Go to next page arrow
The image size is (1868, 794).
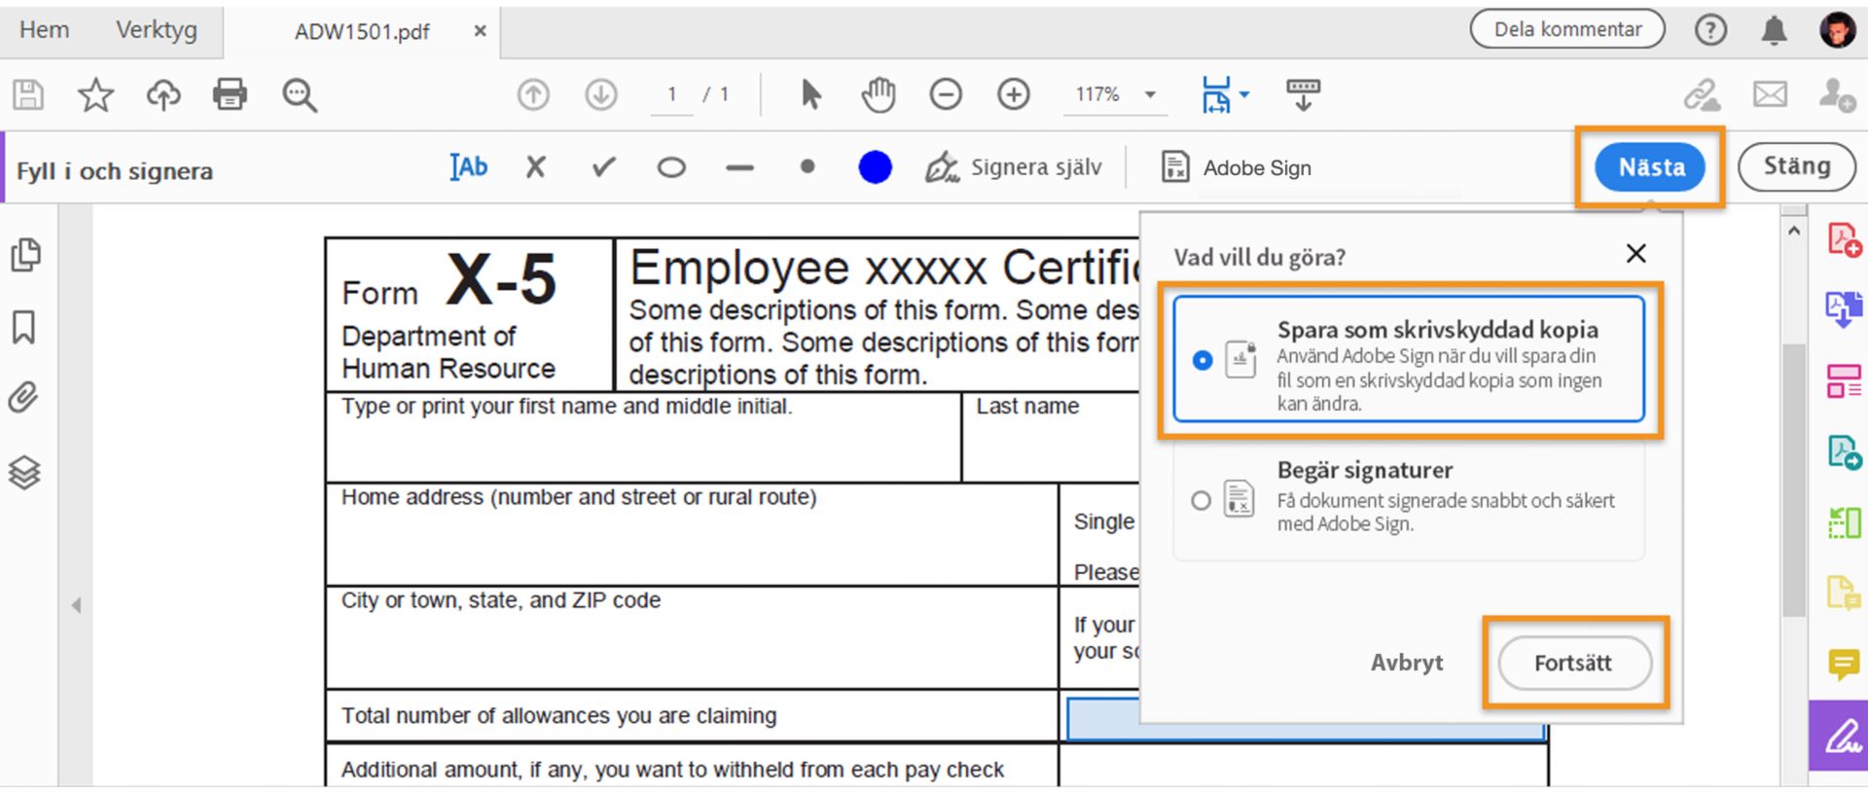coord(601,94)
